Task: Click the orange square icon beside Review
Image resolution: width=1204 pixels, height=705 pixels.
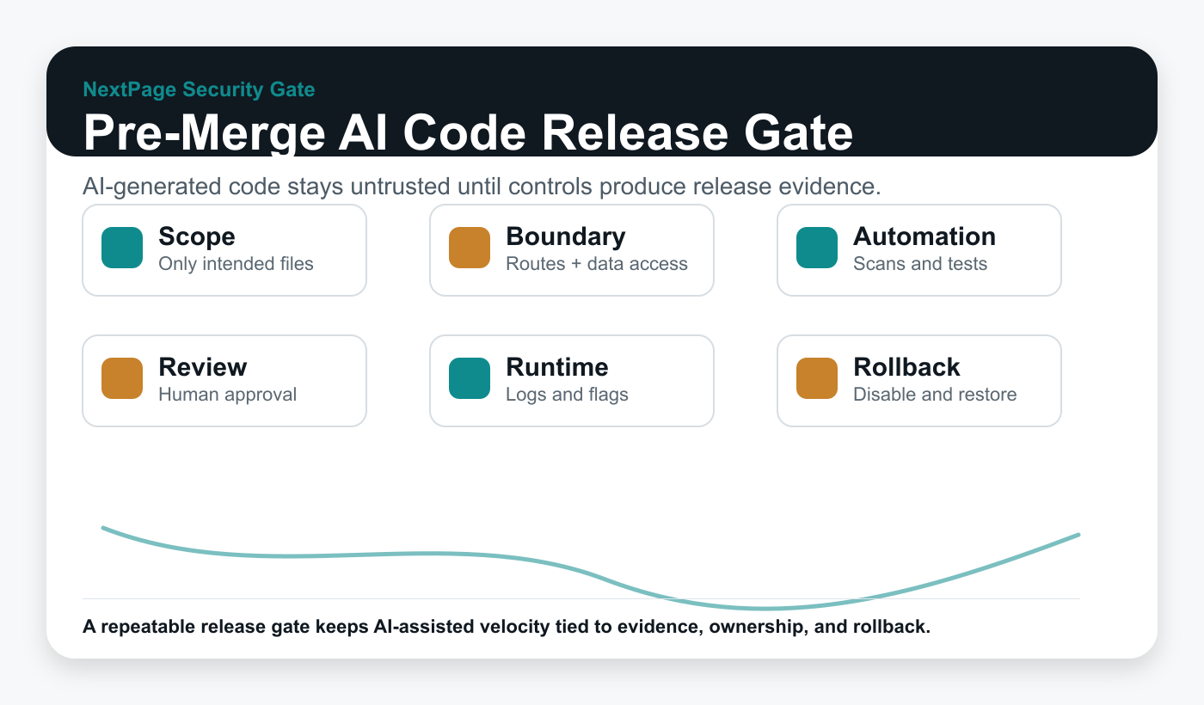Action: (x=122, y=378)
